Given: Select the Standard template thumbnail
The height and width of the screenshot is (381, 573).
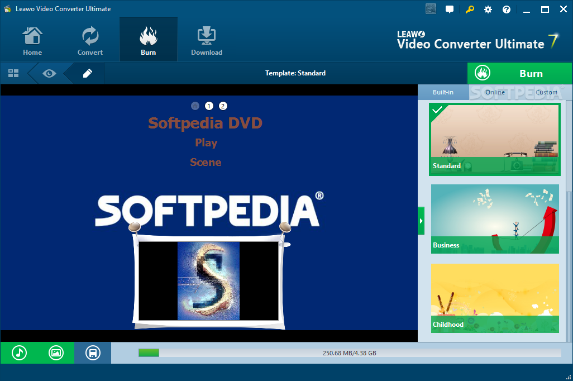Looking at the screenshot, I should [495, 139].
